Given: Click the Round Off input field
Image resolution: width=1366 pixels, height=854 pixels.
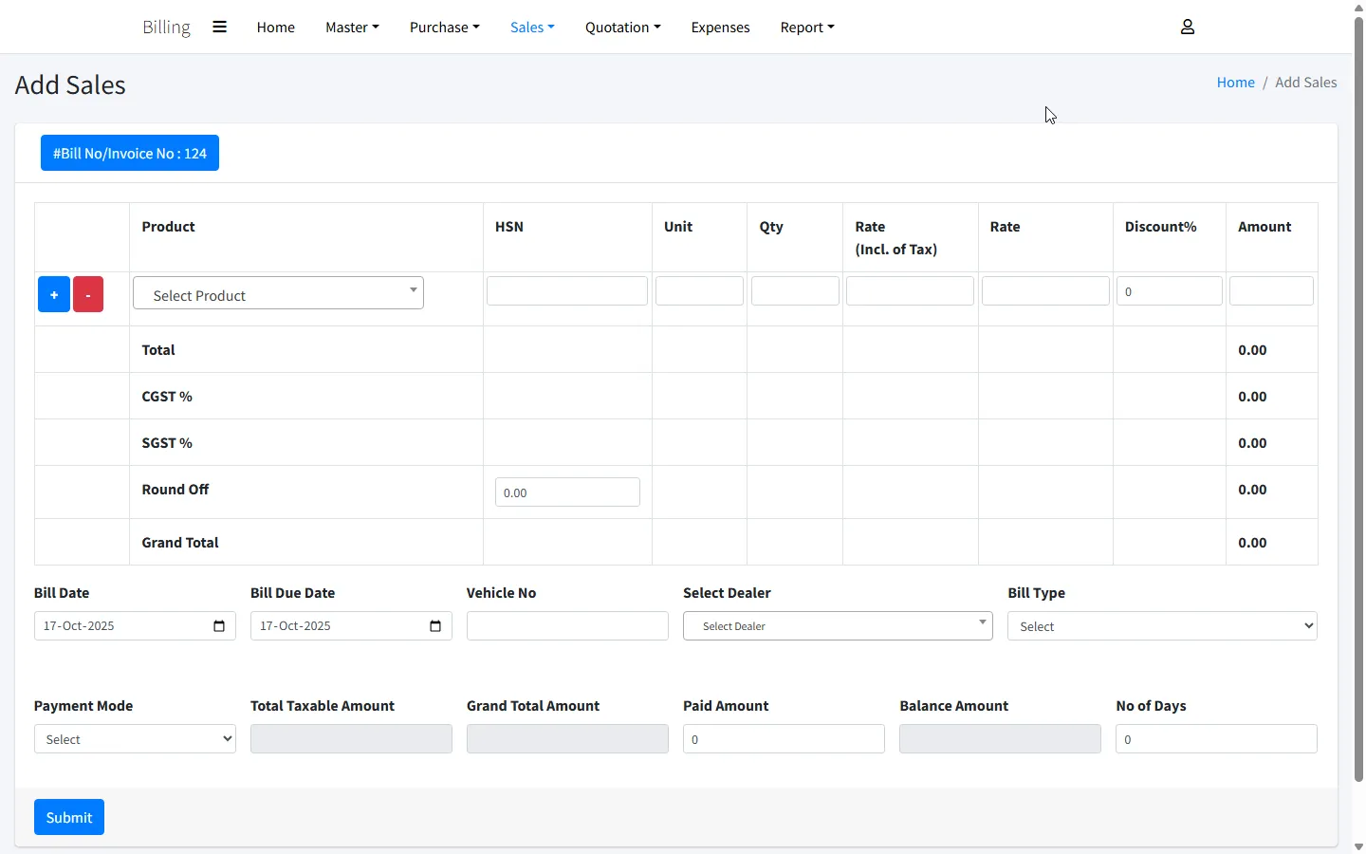Looking at the screenshot, I should pyautogui.click(x=567, y=492).
